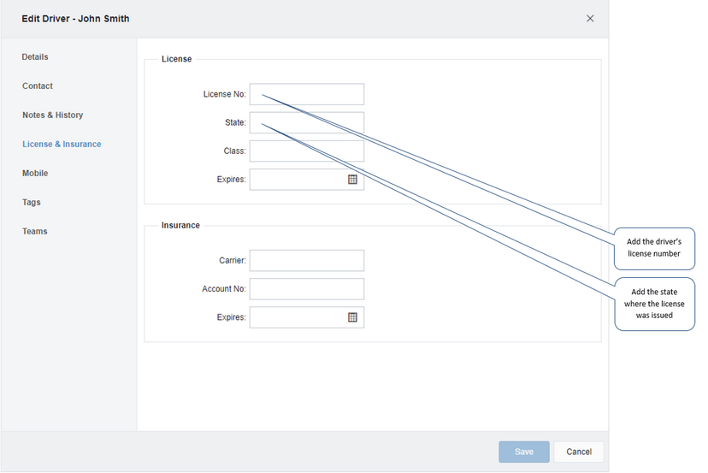Open the Insurance Expires calendar picker

[352, 317]
